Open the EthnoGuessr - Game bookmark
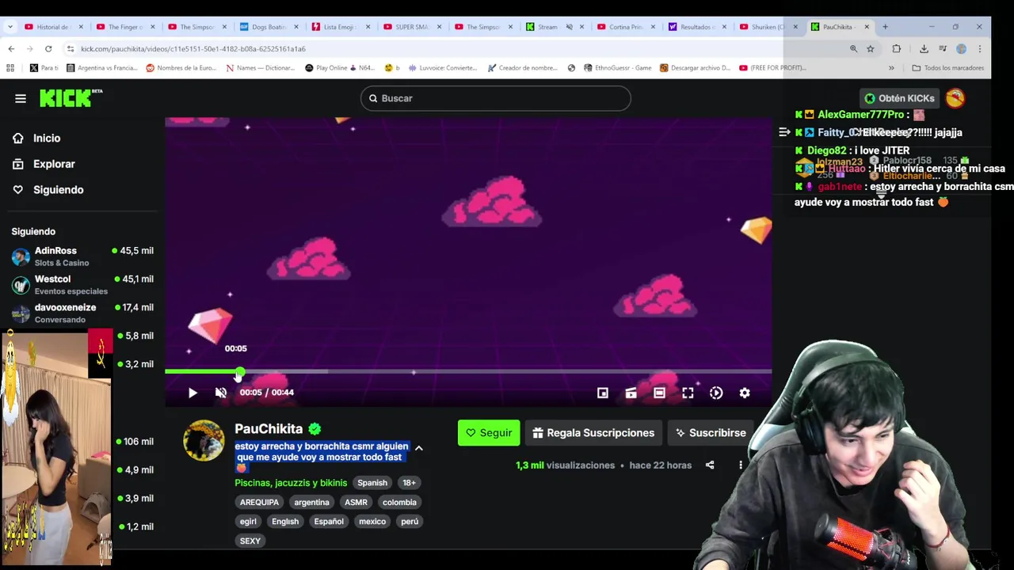 (x=617, y=68)
